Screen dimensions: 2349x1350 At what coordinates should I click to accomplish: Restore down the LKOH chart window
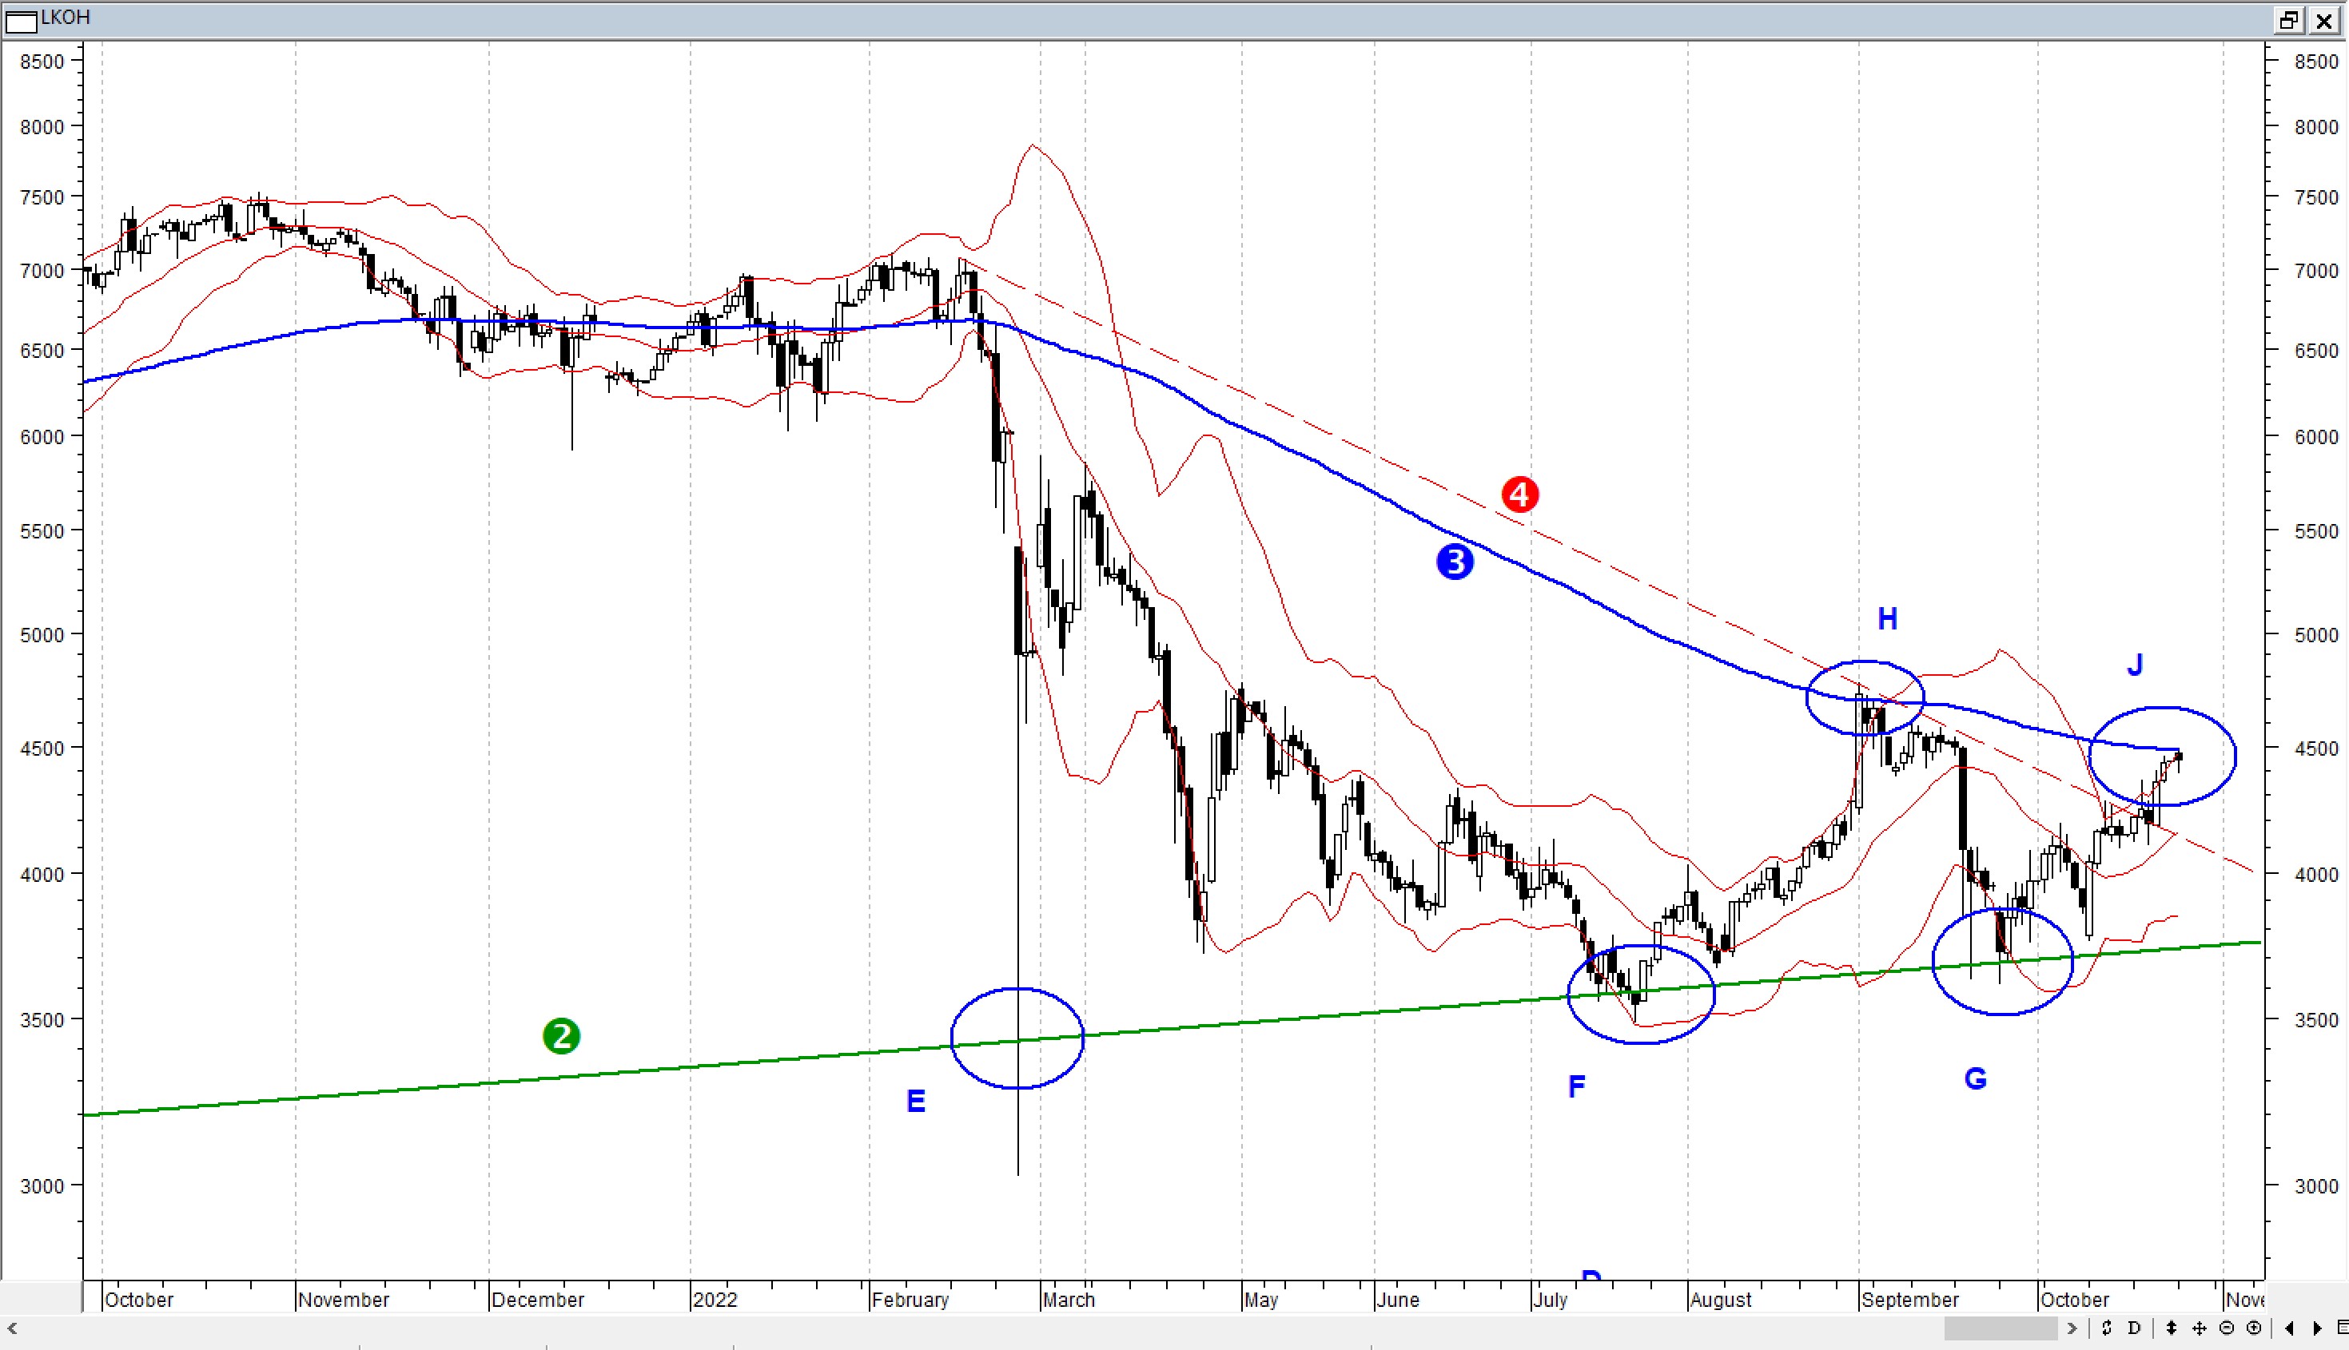[x=2289, y=19]
